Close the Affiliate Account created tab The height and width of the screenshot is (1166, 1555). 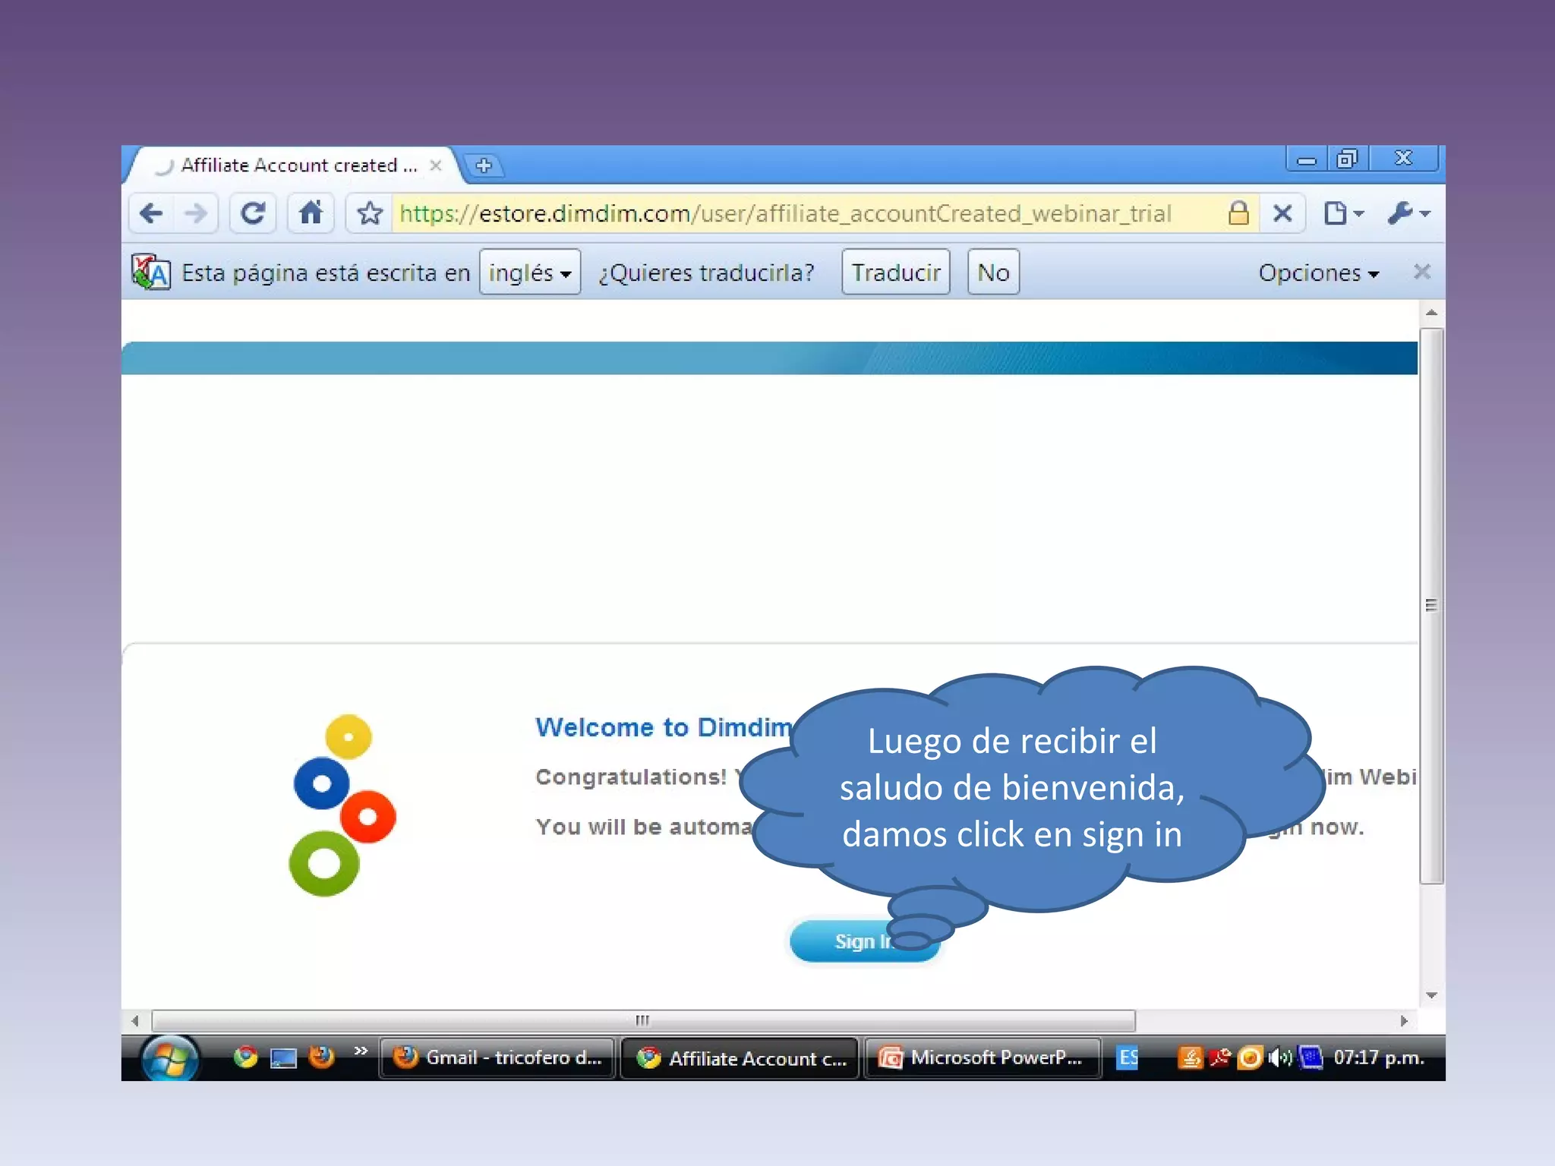click(436, 165)
